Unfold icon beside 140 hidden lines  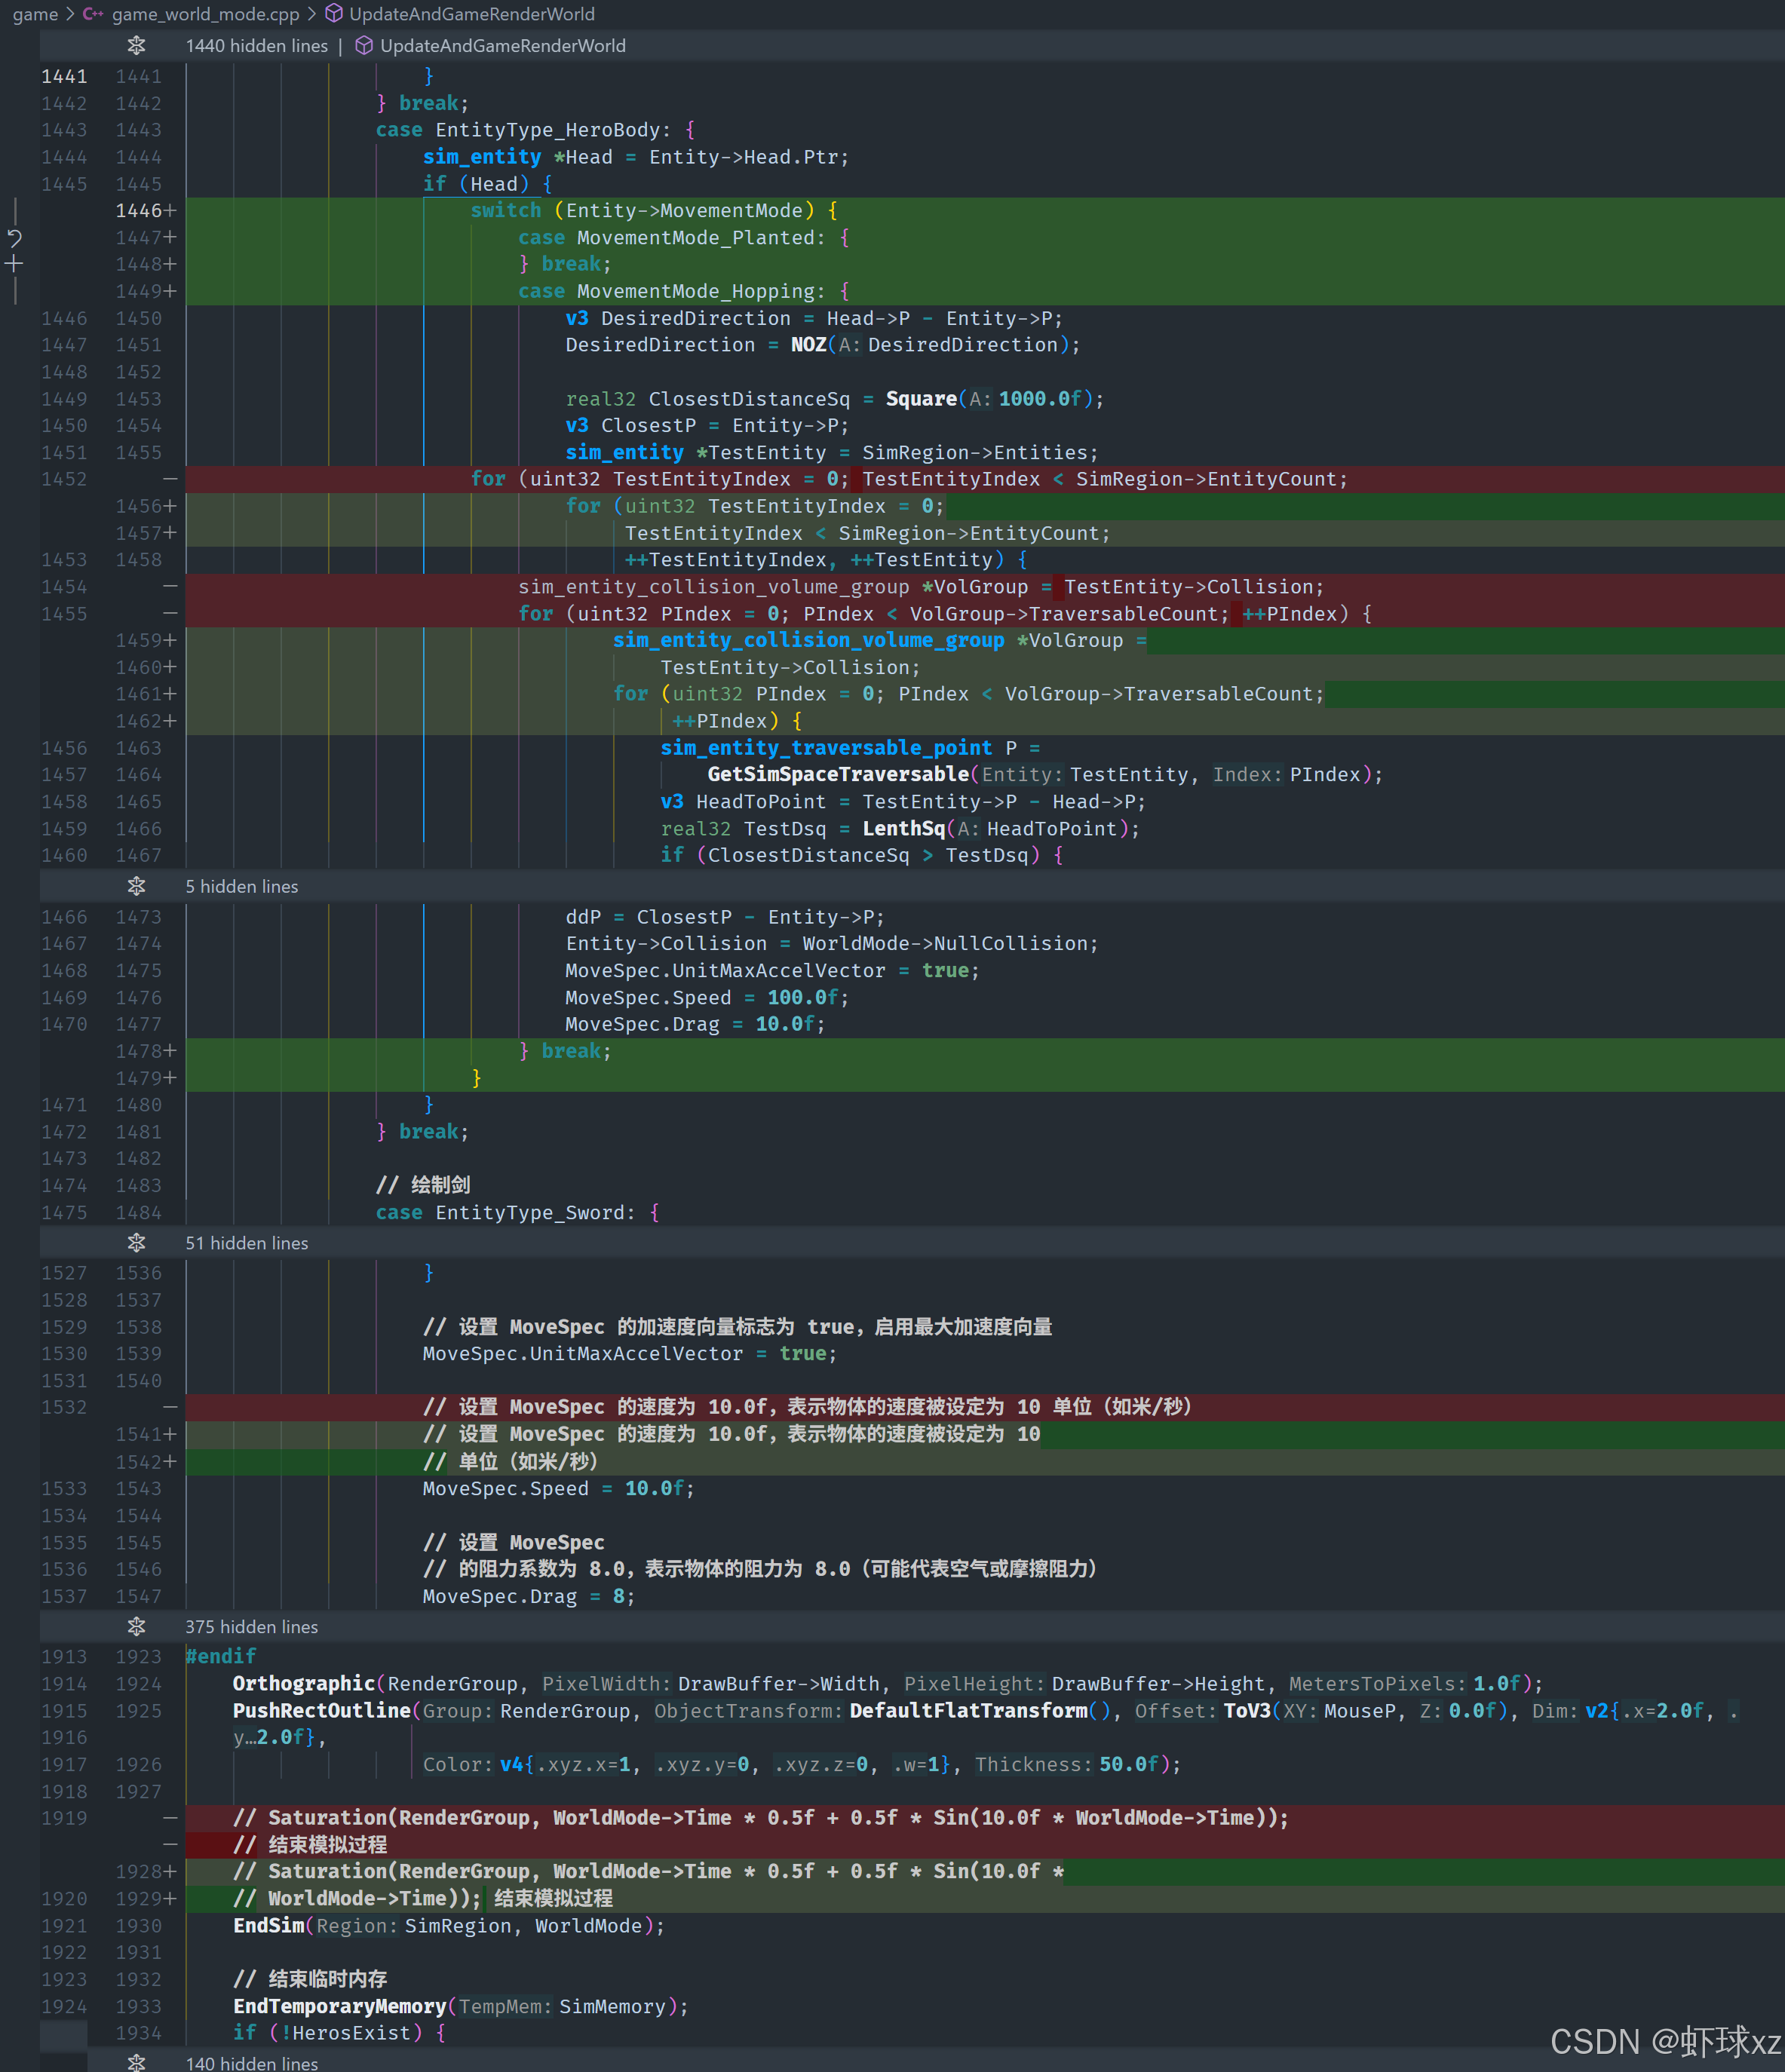click(137, 2062)
